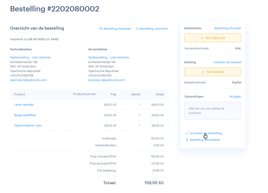Click Instellen als betaald link
Viewport: 268px width, 193px height.
pos(227,62)
